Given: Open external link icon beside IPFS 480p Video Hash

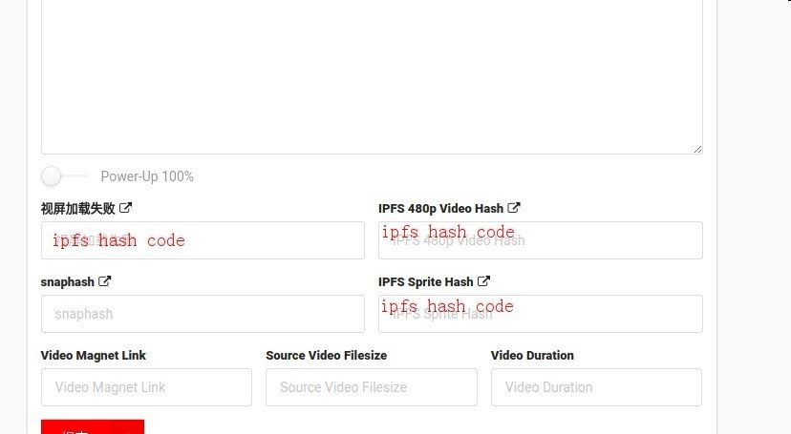Looking at the screenshot, I should (x=514, y=207).
